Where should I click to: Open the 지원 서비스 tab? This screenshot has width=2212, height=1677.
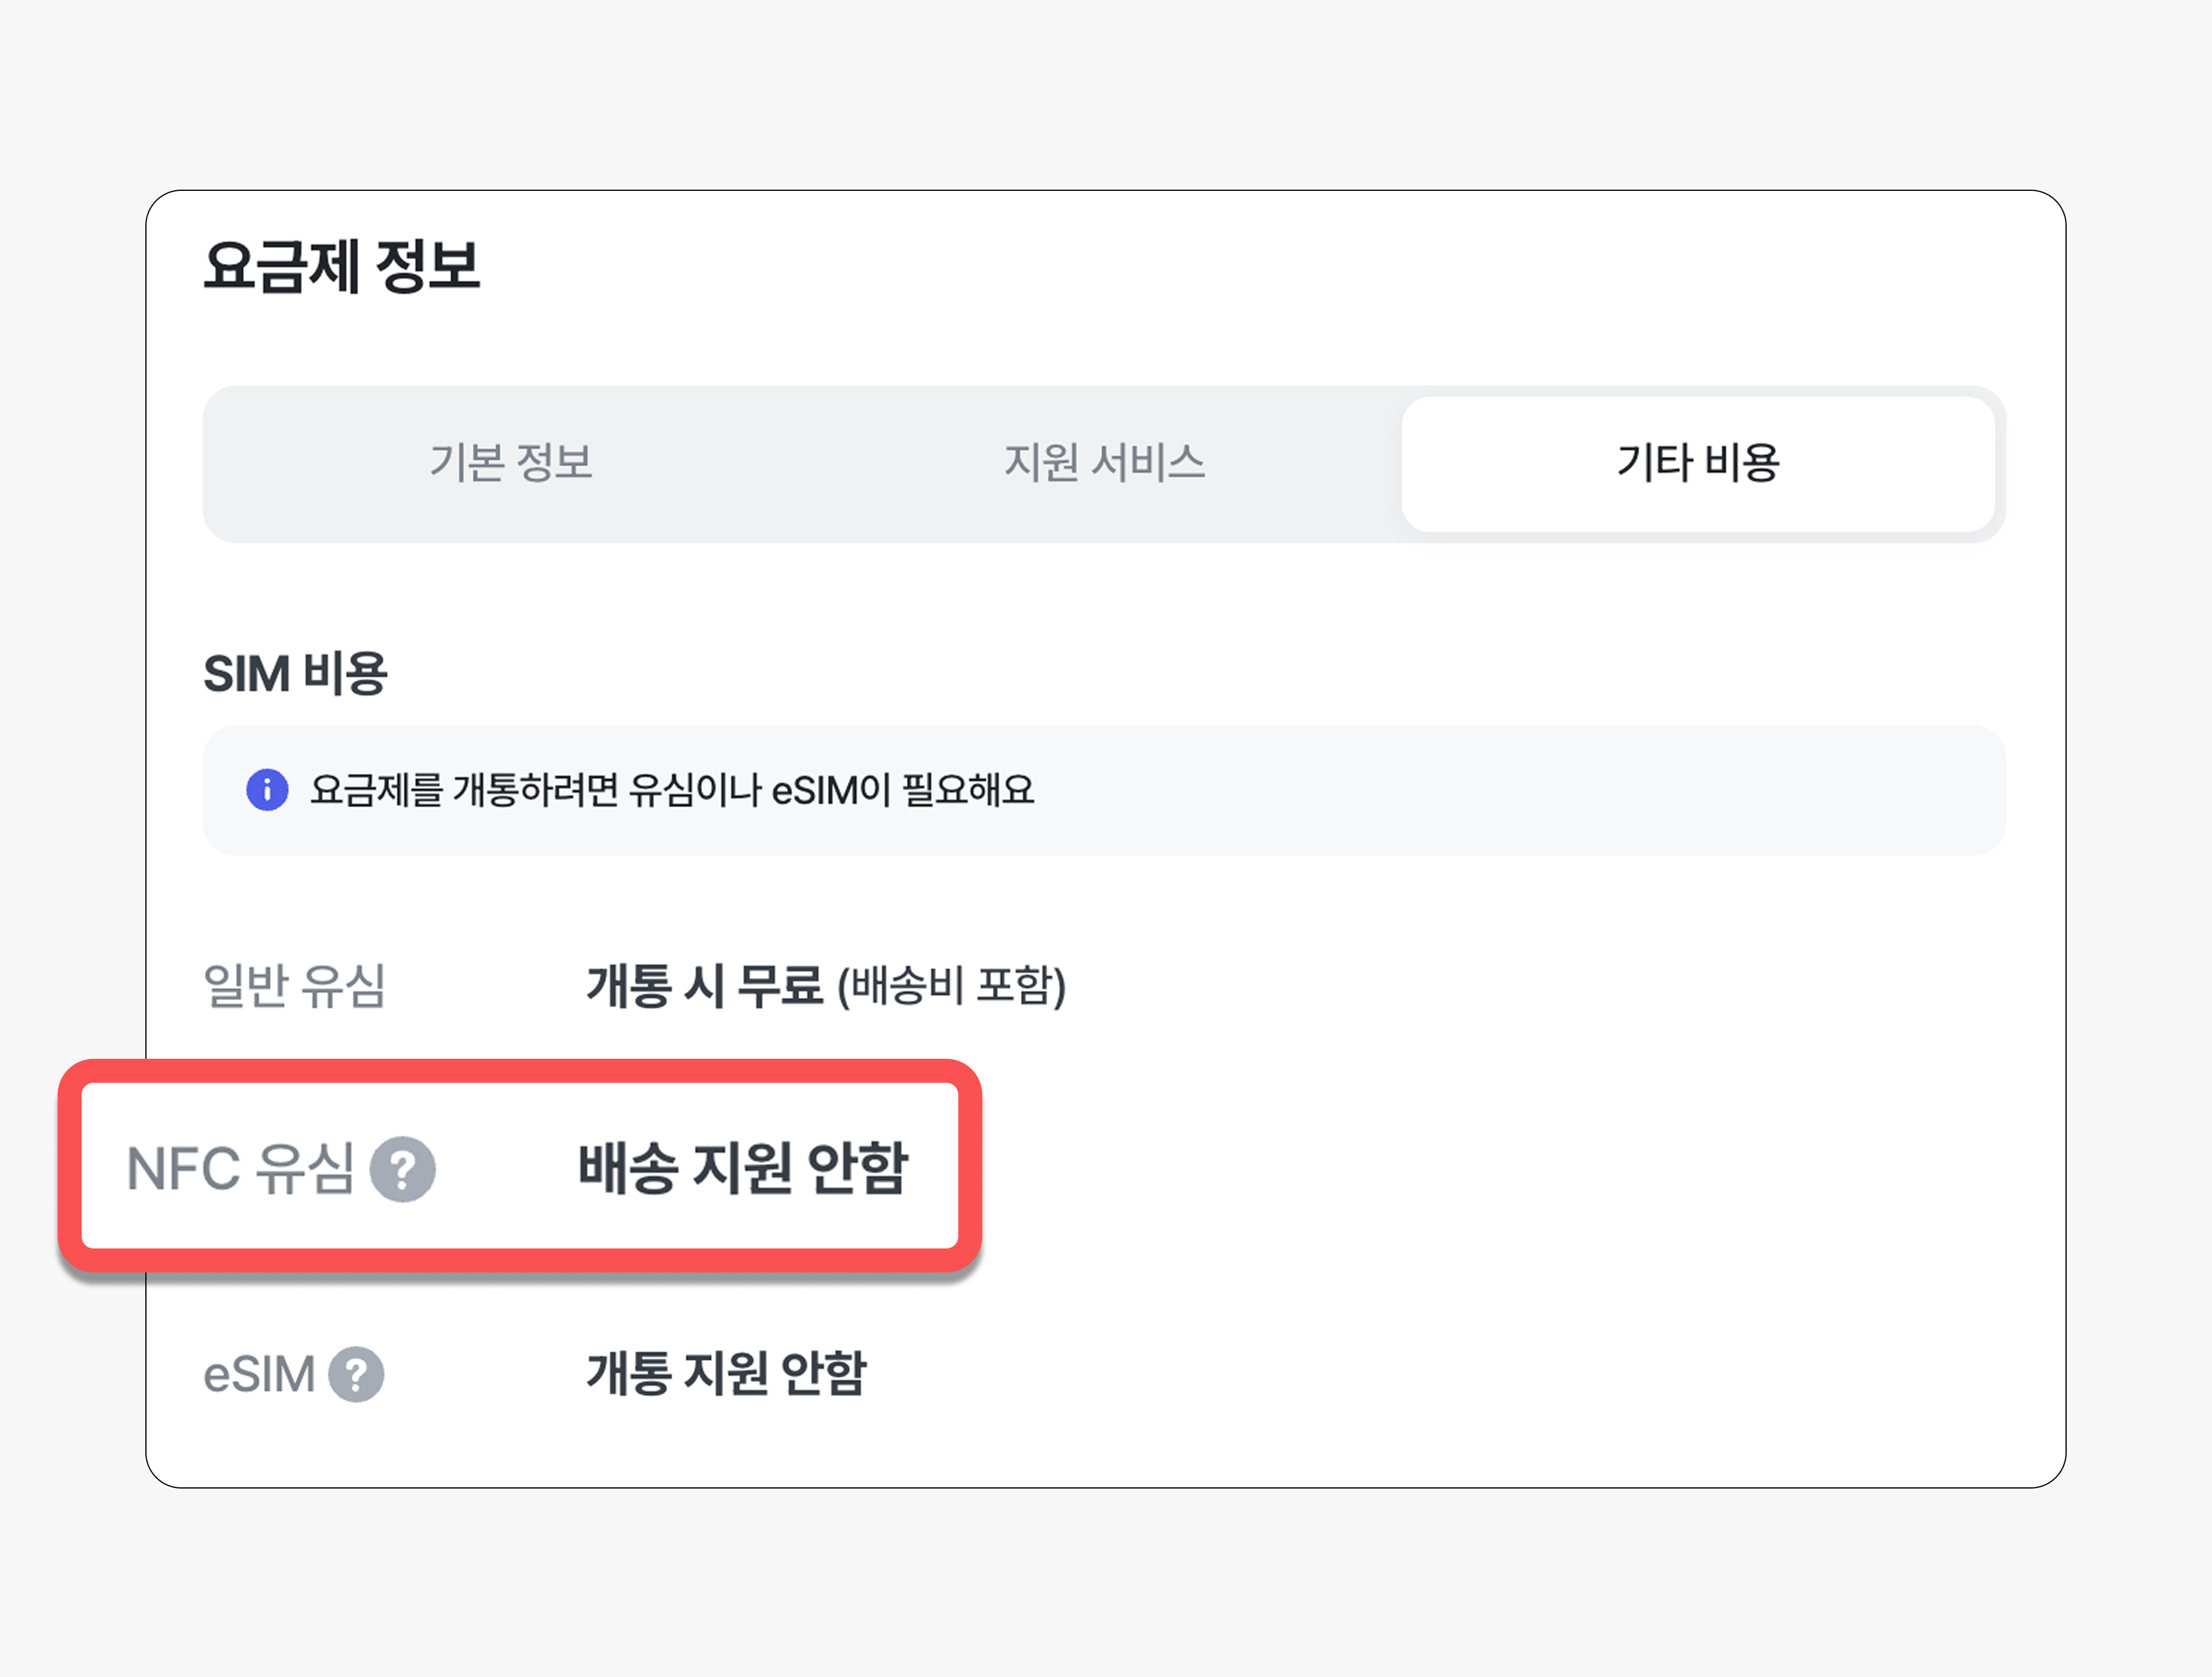pos(1104,463)
